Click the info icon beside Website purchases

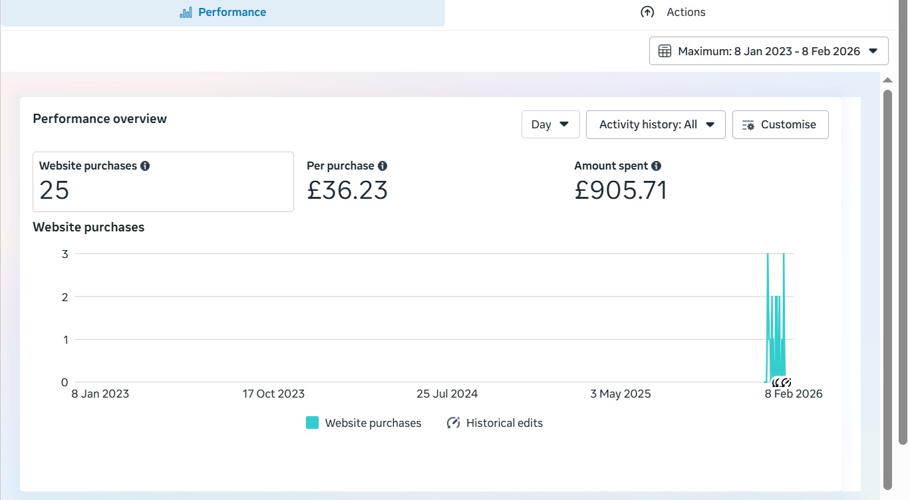(145, 166)
